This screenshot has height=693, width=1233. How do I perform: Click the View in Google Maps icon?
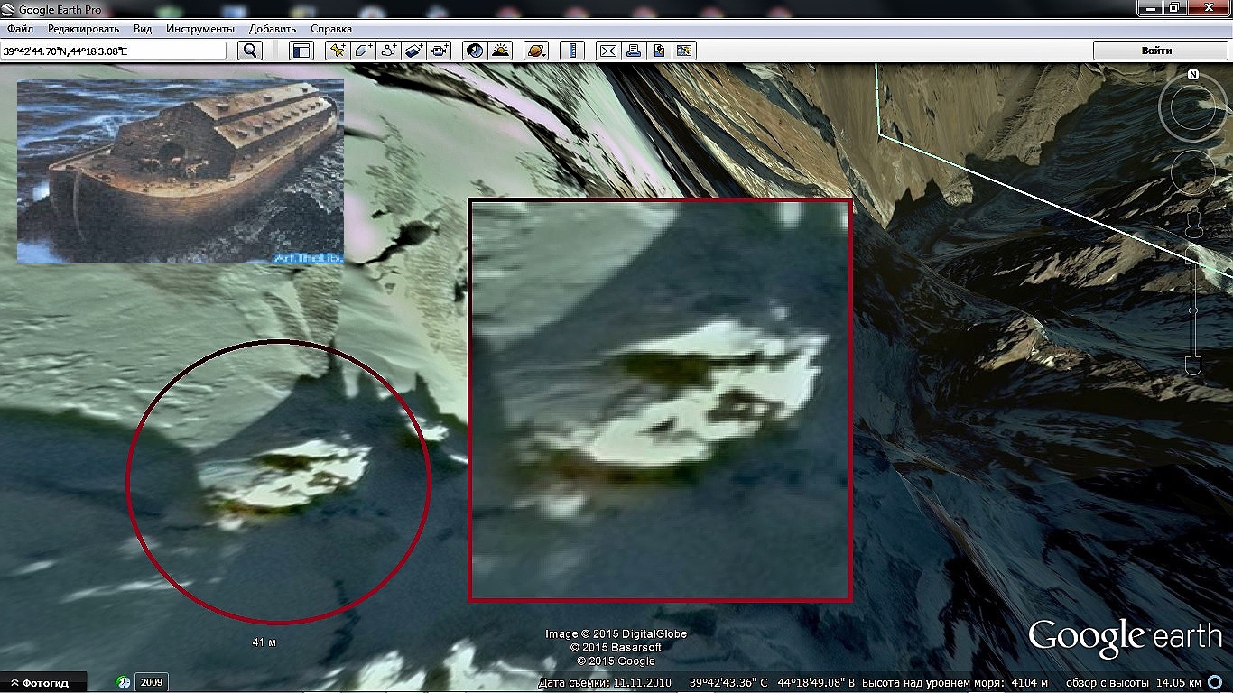point(684,51)
